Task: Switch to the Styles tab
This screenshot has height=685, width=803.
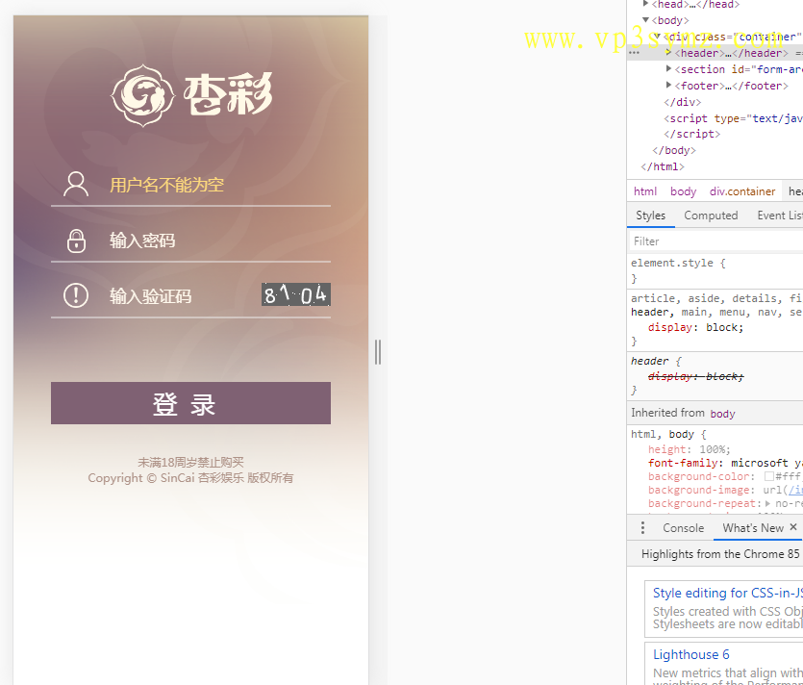Action: point(650,216)
